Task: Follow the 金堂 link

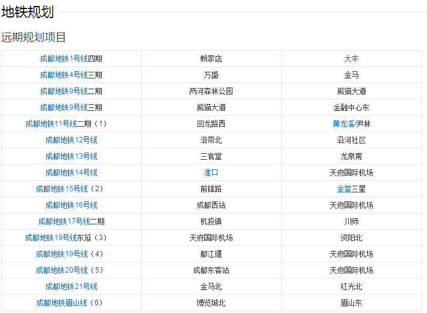Action: click(x=344, y=189)
